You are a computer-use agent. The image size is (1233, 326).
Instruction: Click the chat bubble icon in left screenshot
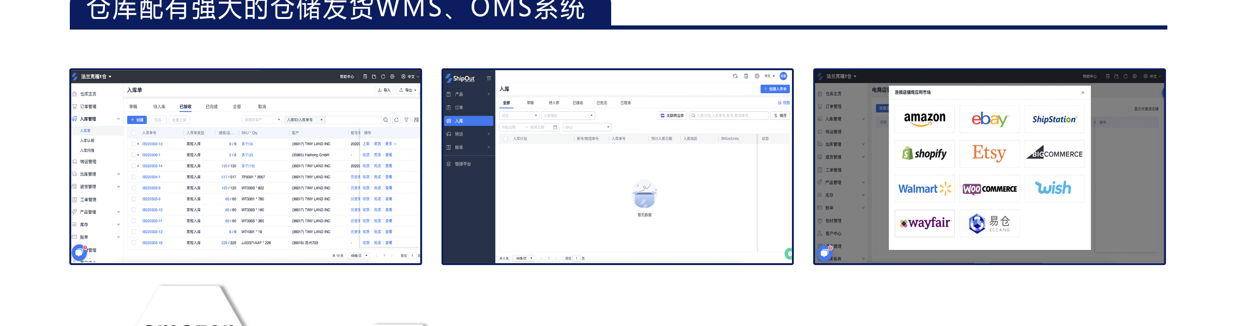click(79, 252)
